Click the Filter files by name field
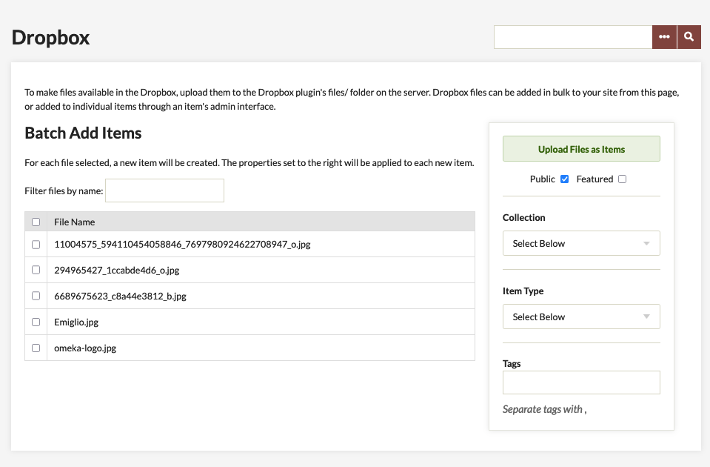 [165, 191]
